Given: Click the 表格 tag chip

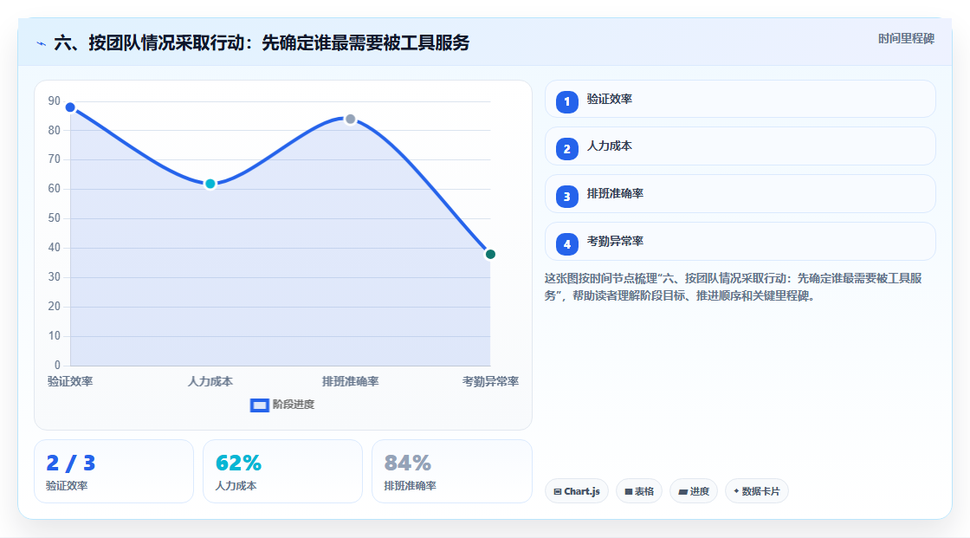Looking at the screenshot, I should (x=639, y=491).
